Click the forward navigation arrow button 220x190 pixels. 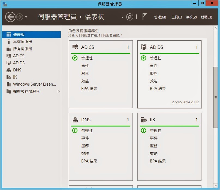pyautogui.click(x=20, y=17)
